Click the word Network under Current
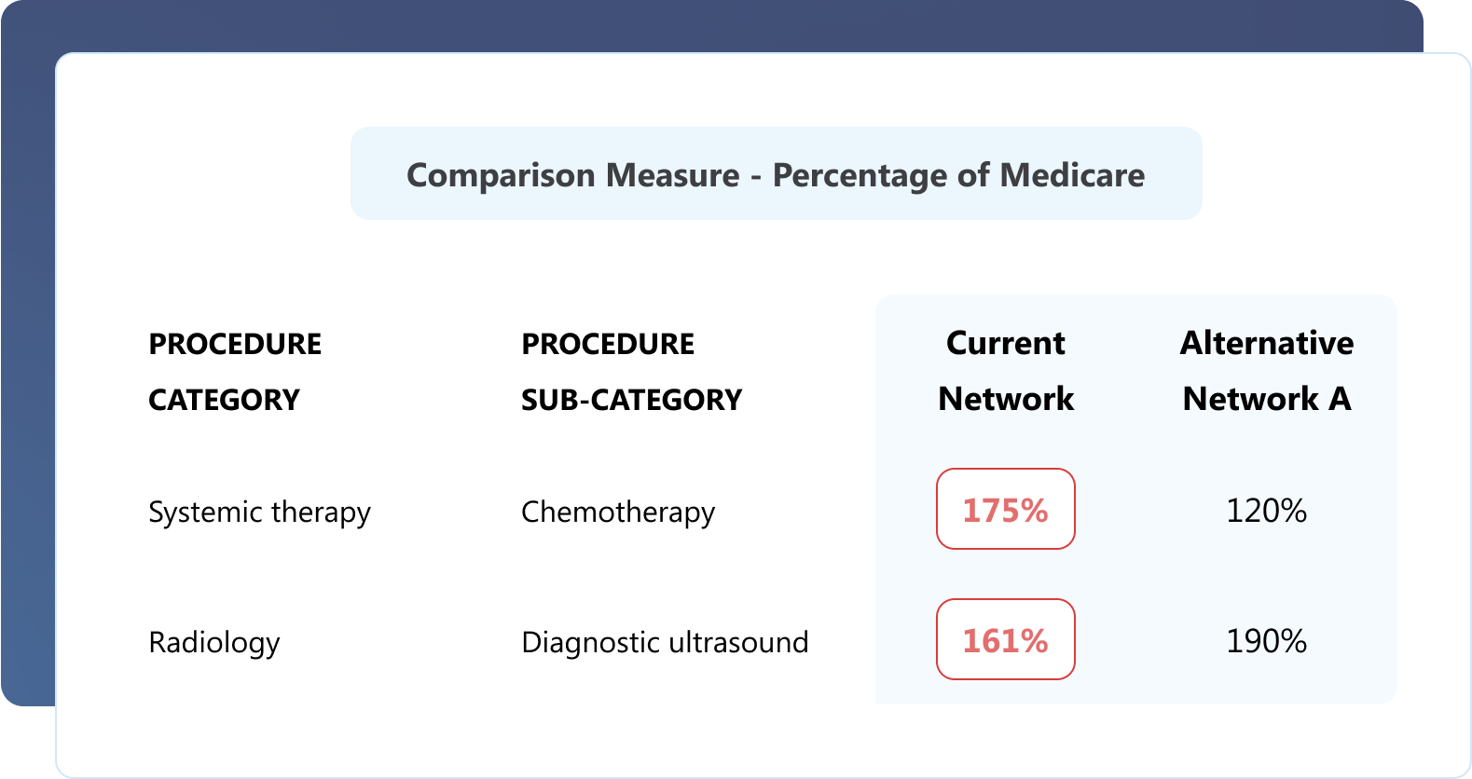 point(1005,399)
